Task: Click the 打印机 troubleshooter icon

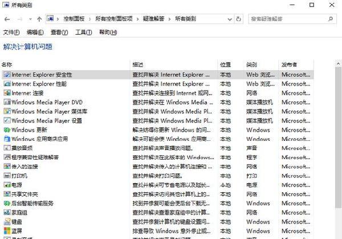Action: click(7, 176)
